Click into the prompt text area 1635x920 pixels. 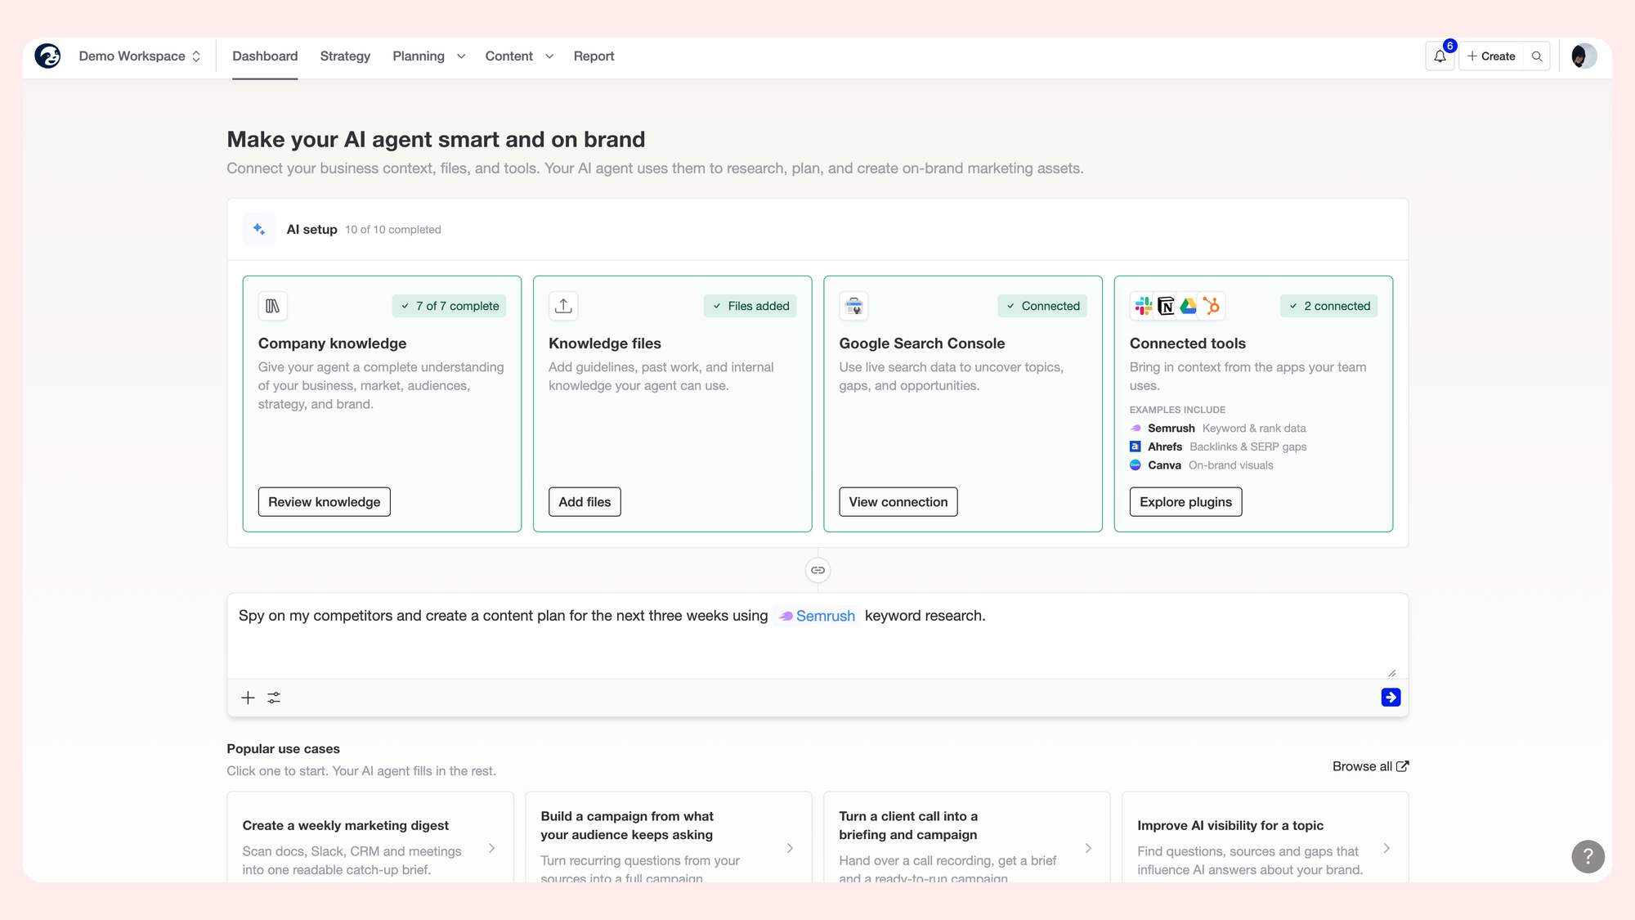(x=817, y=636)
